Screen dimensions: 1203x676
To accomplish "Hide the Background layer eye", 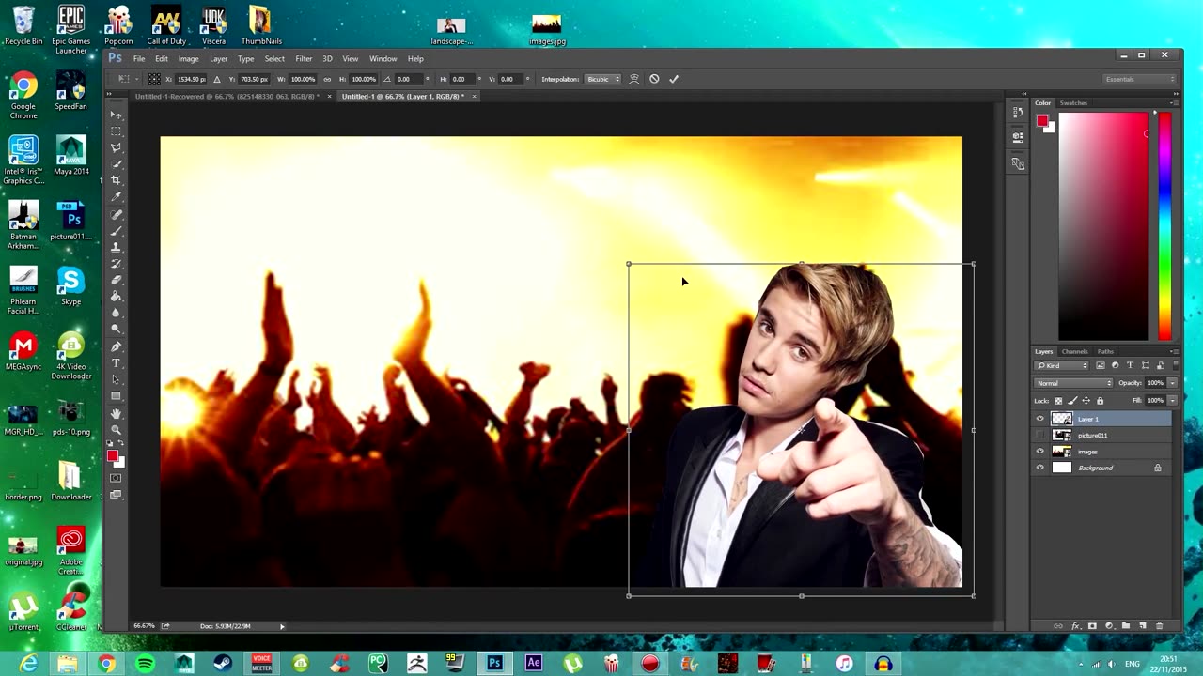I will click(1039, 468).
